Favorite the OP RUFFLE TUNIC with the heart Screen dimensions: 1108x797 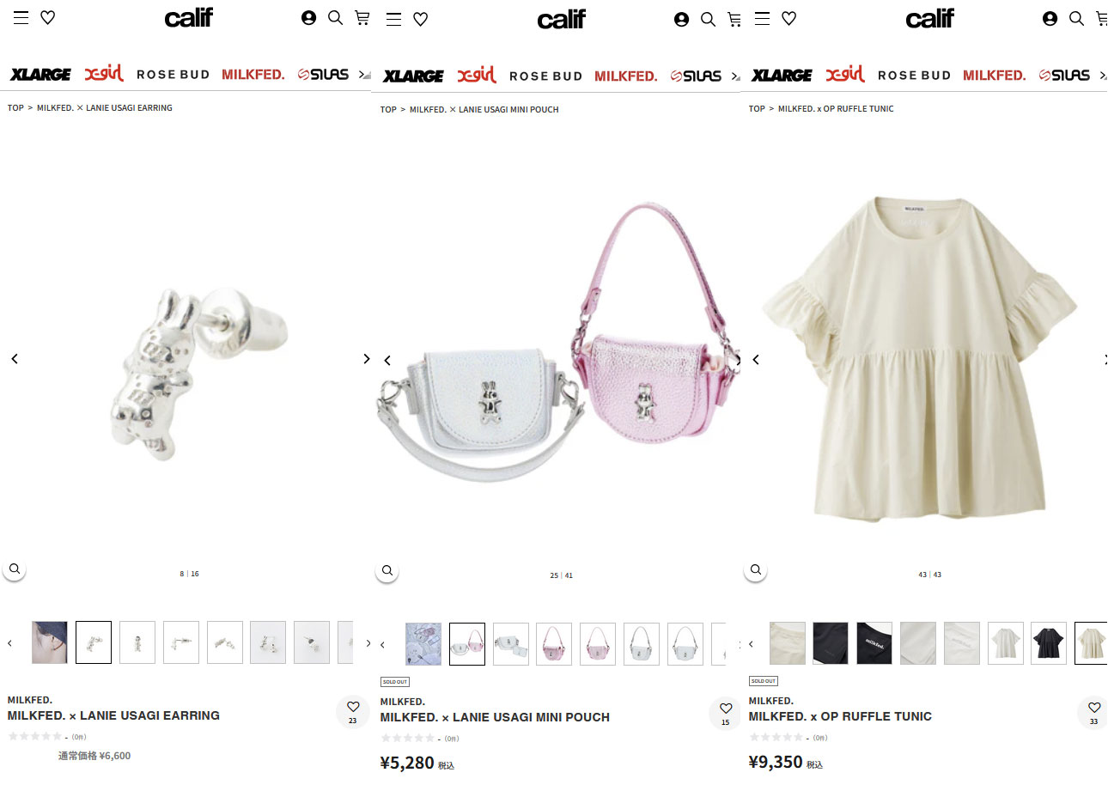coord(1093,712)
